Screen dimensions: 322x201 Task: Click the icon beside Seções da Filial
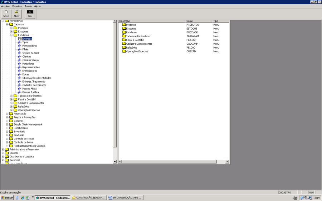(20, 53)
